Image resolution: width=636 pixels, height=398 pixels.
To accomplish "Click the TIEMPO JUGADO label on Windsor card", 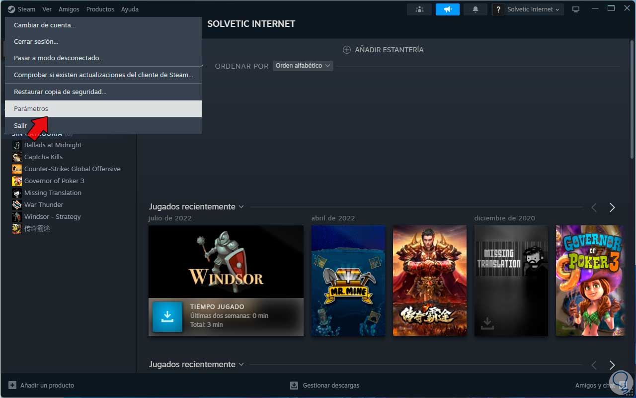I will pos(217,307).
